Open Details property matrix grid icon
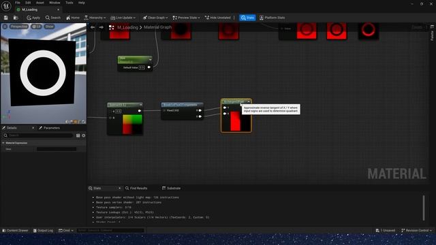Screen dimensions: 436x245 pyautogui.click(x=78, y=135)
